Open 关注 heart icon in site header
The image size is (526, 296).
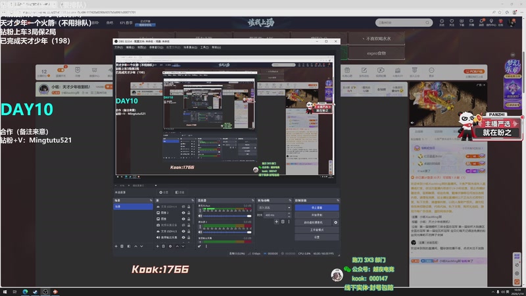pos(452,22)
